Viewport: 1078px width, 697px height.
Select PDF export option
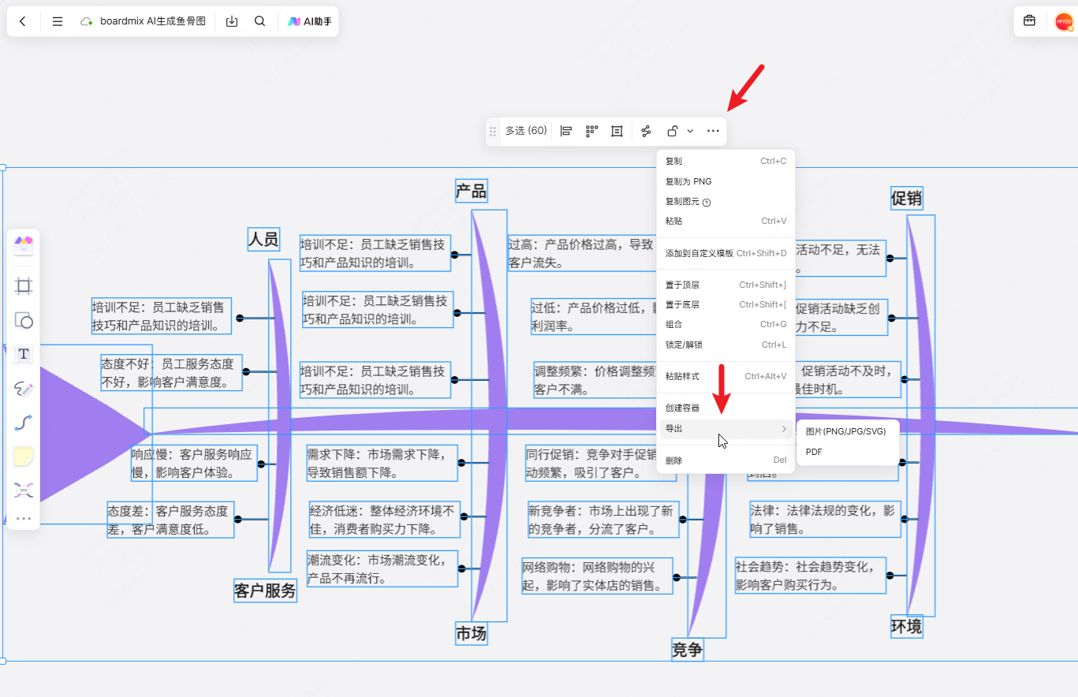pyautogui.click(x=814, y=452)
